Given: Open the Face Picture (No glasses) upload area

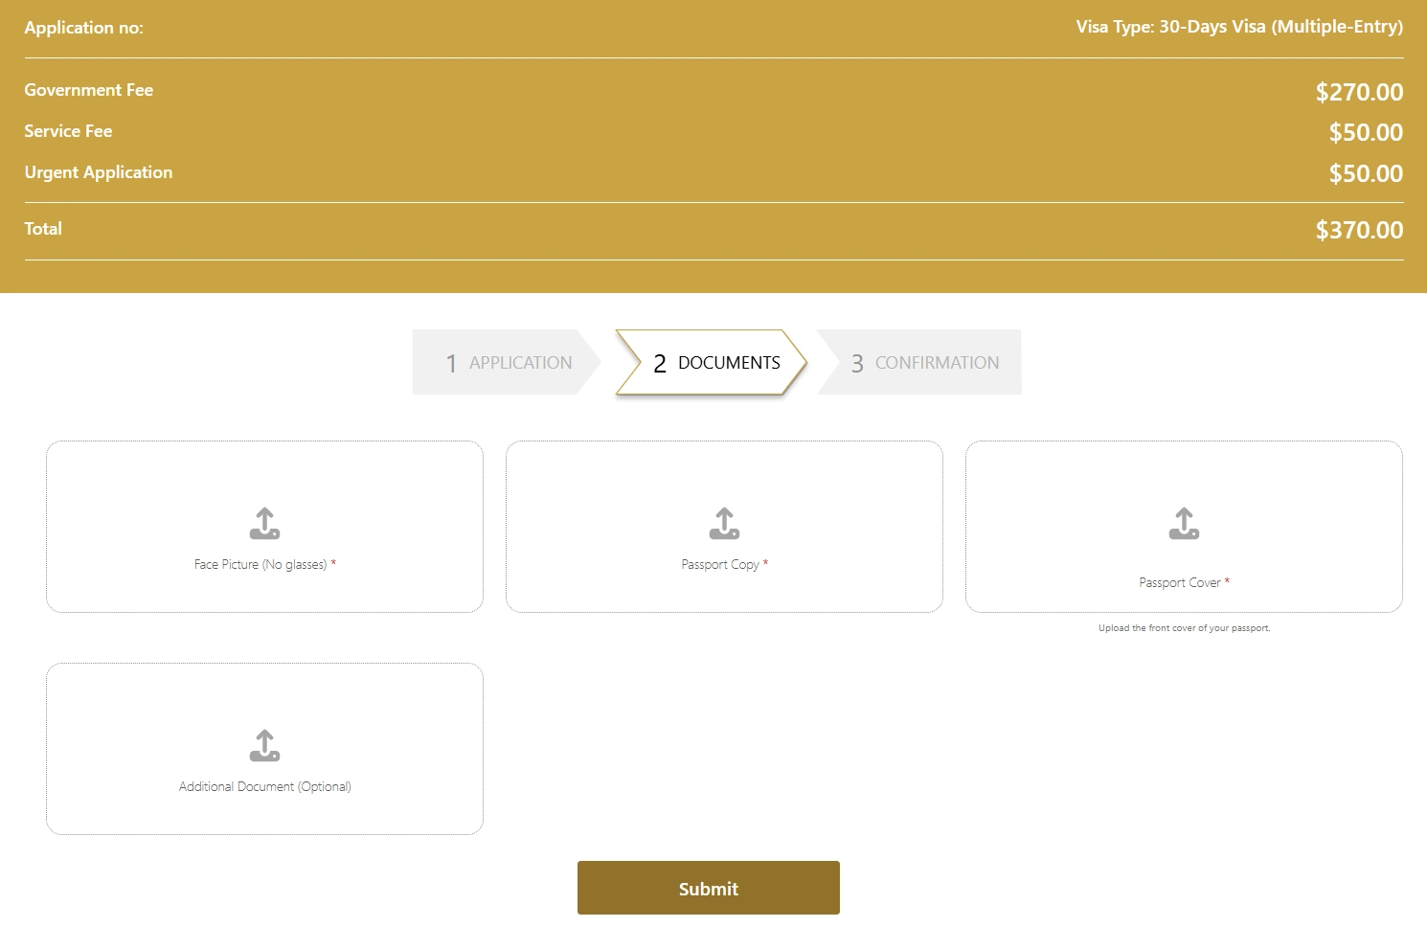Looking at the screenshot, I should [x=264, y=526].
